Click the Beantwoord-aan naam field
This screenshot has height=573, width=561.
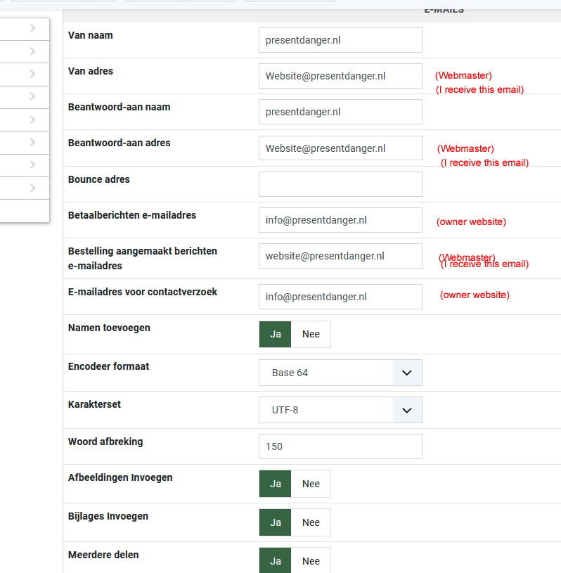[340, 112]
